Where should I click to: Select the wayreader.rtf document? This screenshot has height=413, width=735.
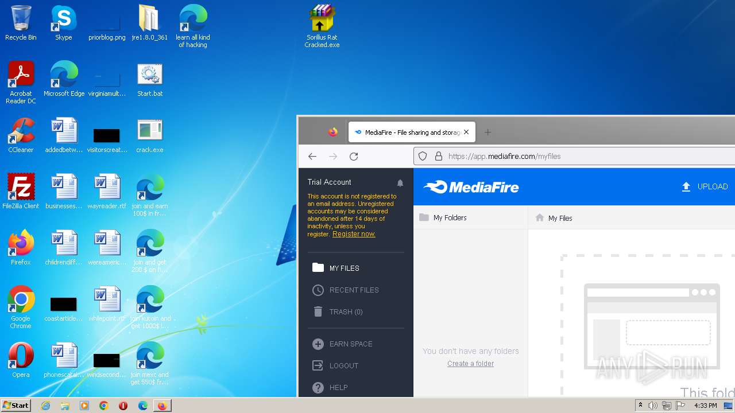click(x=107, y=192)
